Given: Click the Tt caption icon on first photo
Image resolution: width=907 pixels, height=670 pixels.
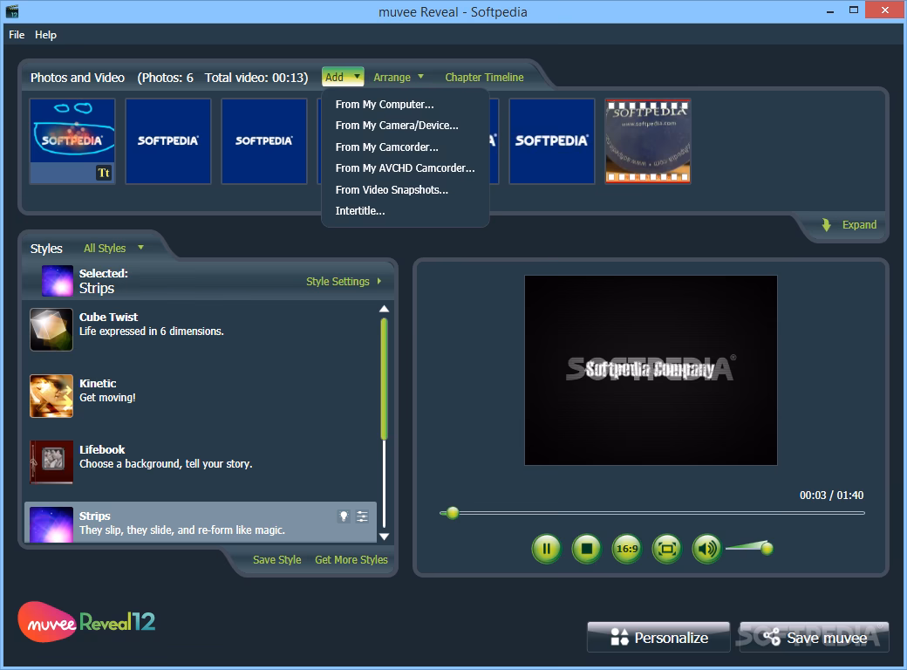Looking at the screenshot, I should (x=104, y=173).
